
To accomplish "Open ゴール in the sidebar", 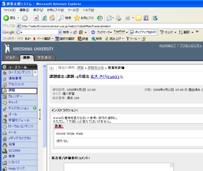I will [x=13, y=114].
